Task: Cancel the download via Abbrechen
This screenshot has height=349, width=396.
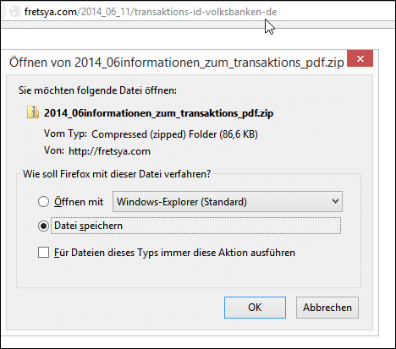Action: tap(327, 308)
